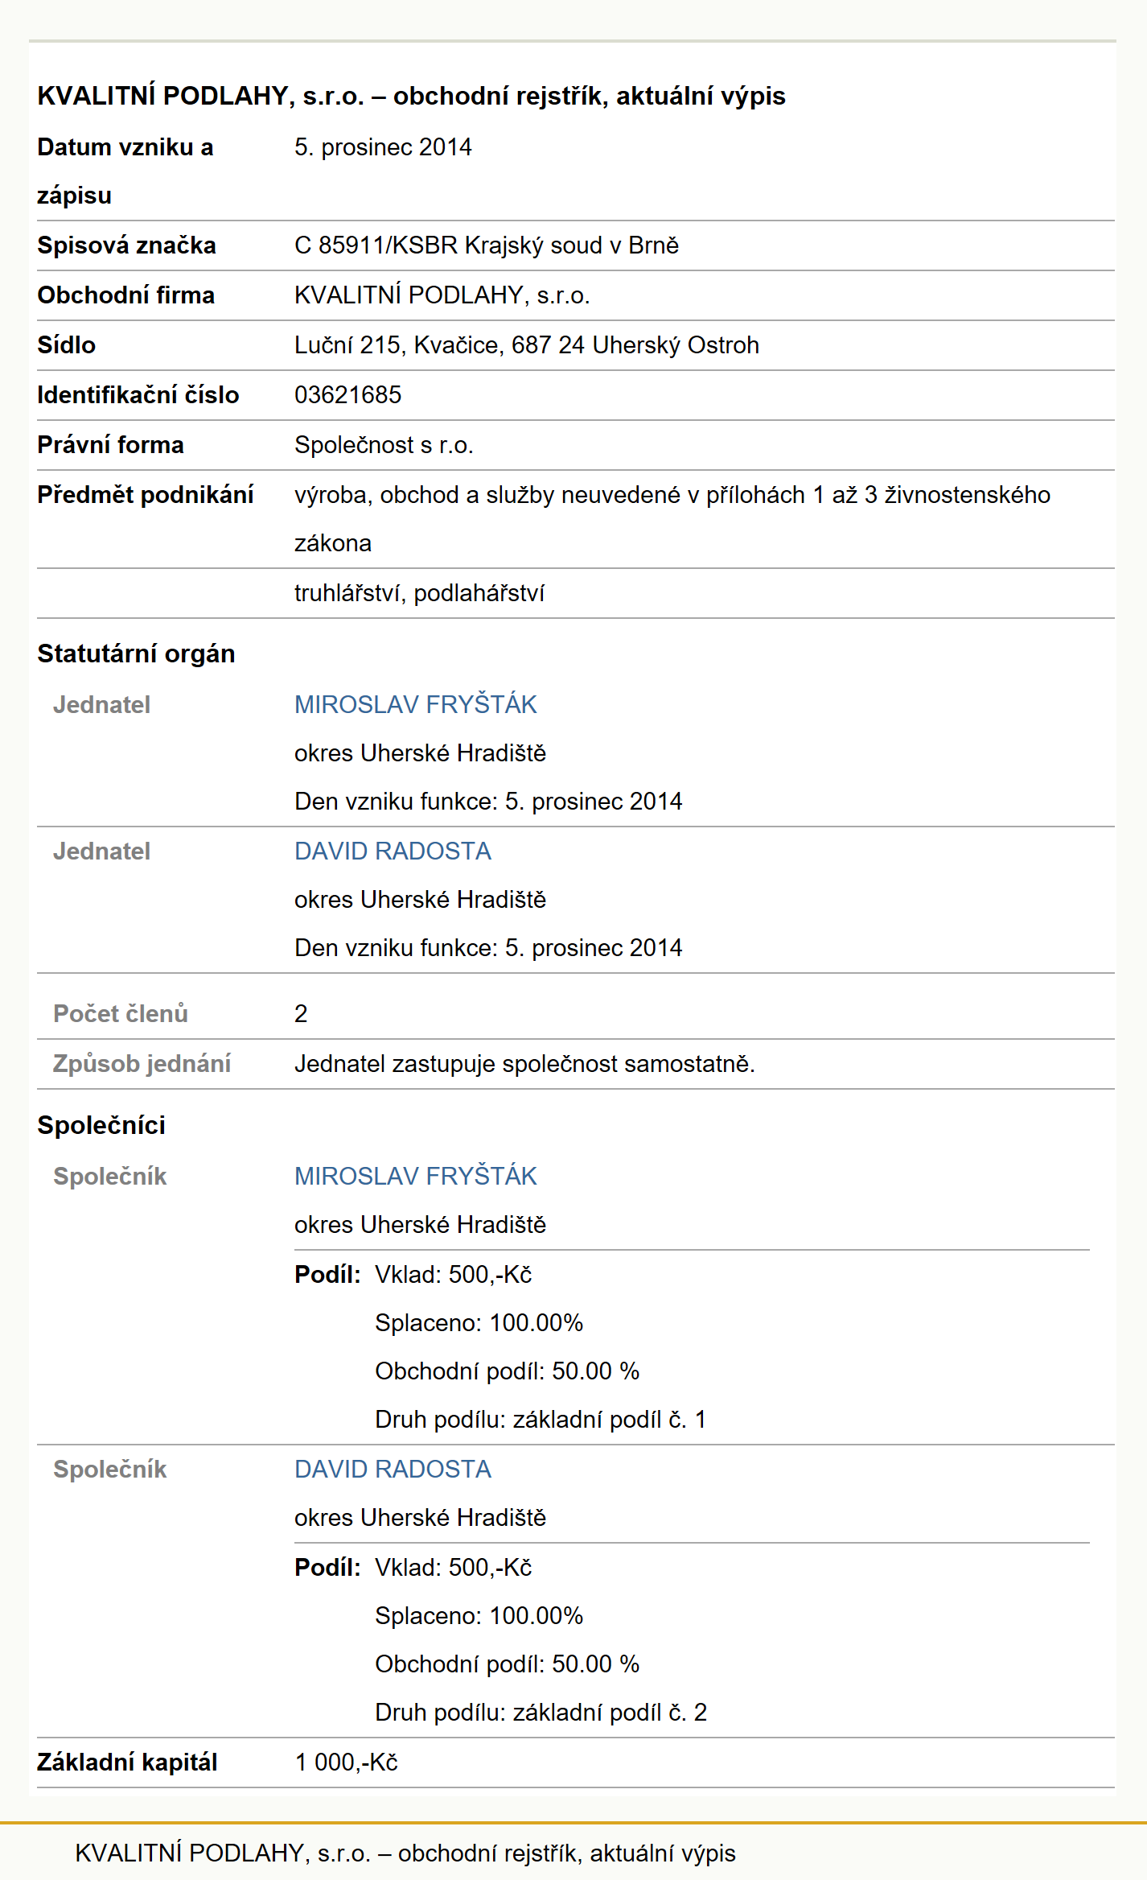This screenshot has height=1880, width=1147.
Task: Open MIROSLAV FRYŠTÁK link under first Jednatel
Action: (x=415, y=704)
